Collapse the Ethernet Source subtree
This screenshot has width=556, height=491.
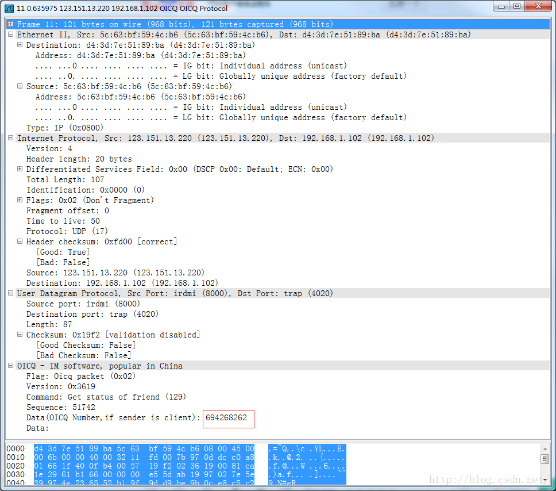20,86
